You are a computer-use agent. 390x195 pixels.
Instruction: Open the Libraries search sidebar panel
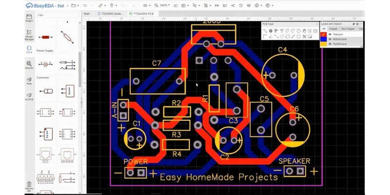(x=29, y=65)
